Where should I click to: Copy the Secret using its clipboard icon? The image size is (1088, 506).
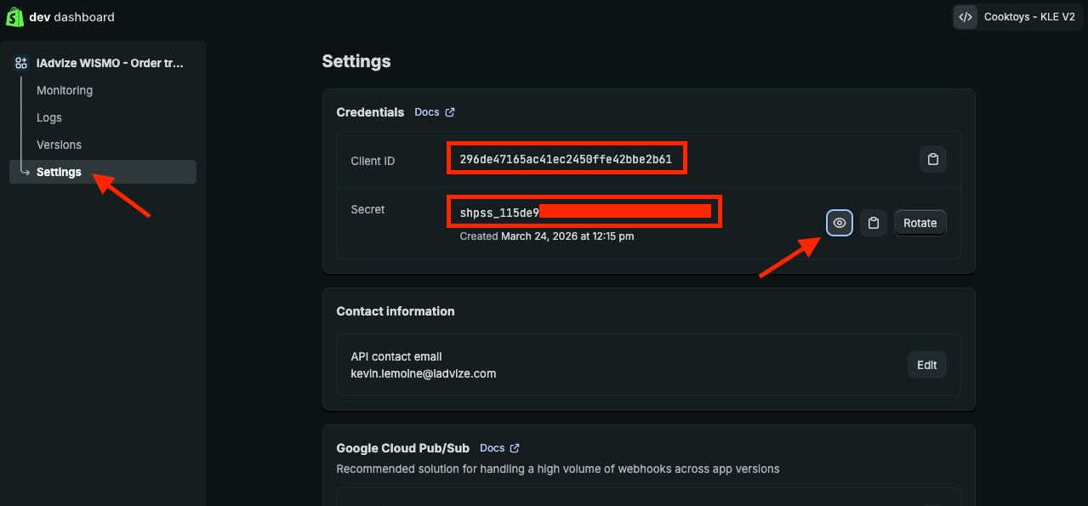tap(873, 223)
